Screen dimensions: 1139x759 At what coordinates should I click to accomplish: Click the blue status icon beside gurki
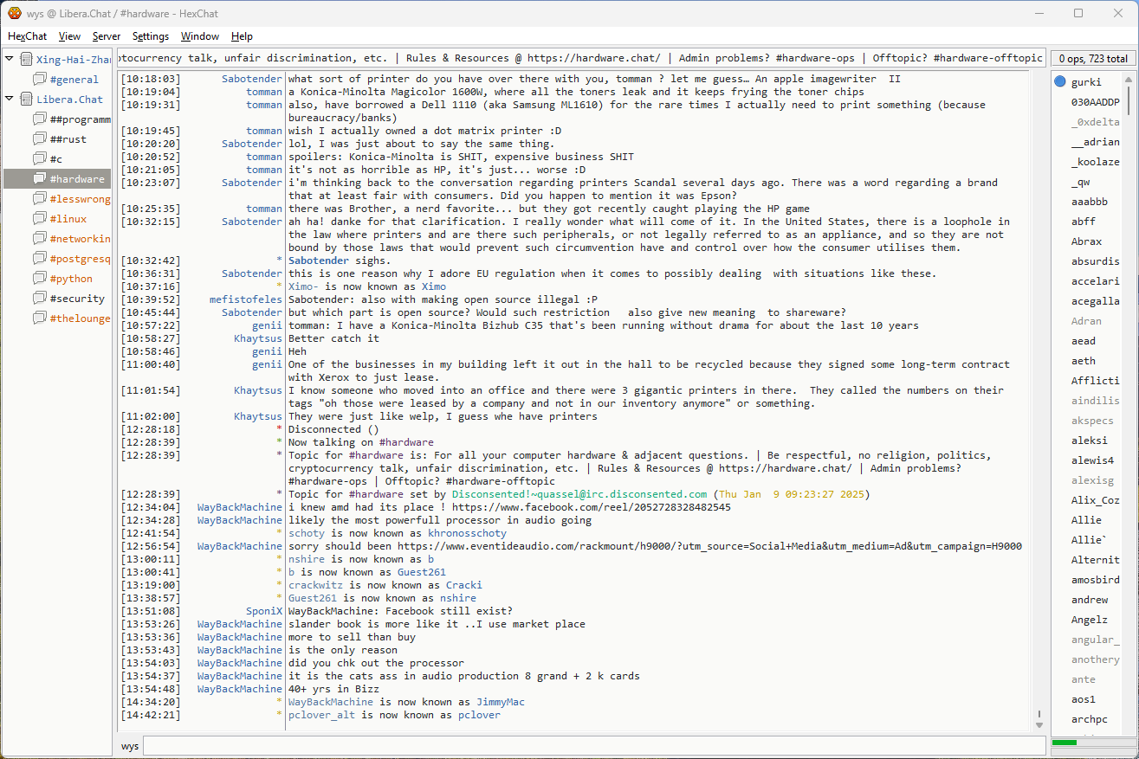[1060, 82]
